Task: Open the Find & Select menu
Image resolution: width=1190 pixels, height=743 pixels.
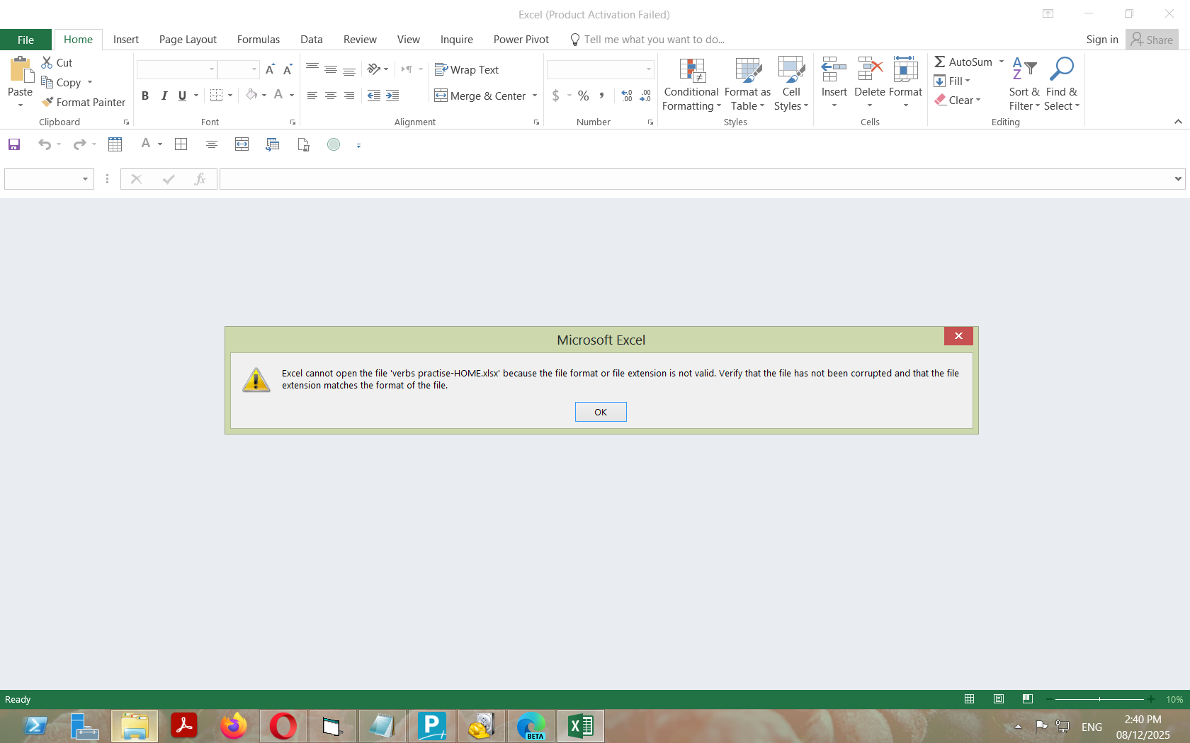Action: pyautogui.click(x=1061, y=84)
